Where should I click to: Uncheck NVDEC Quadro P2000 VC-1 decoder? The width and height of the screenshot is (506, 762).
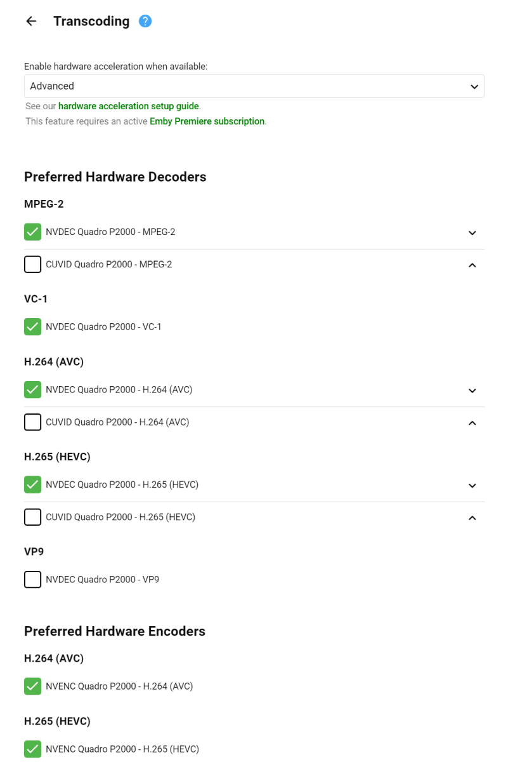point(33,327)
